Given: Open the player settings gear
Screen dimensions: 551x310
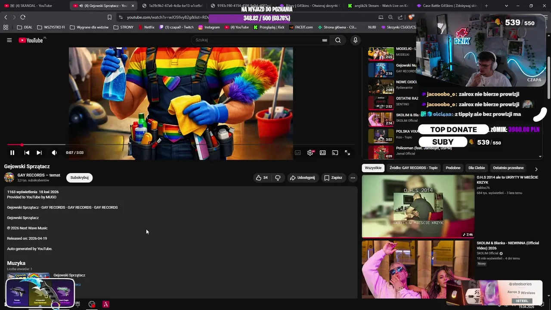Looking at the screenshot, I should coord(310,152).
